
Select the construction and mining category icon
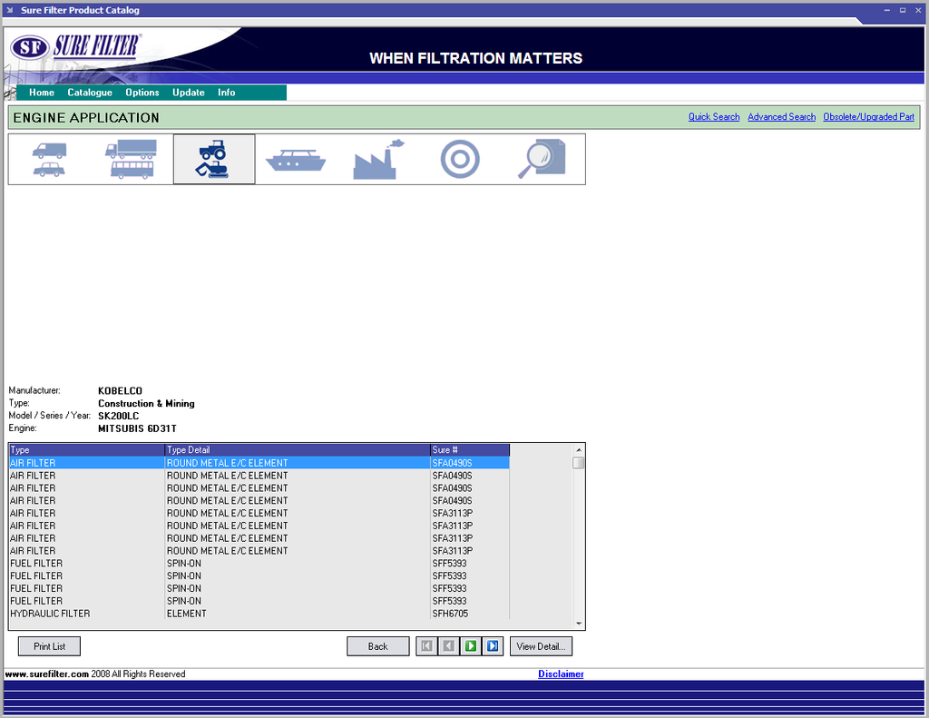tap(213, 160)
